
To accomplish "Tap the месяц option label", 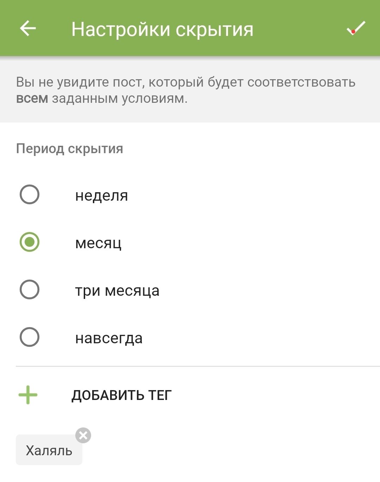I will (x=99, y=243).
